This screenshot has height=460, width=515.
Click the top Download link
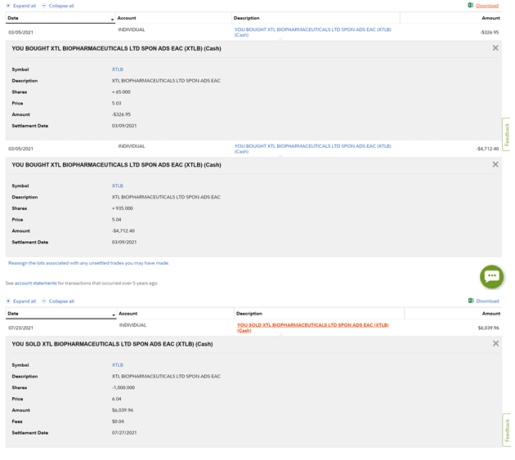point(487,6)
